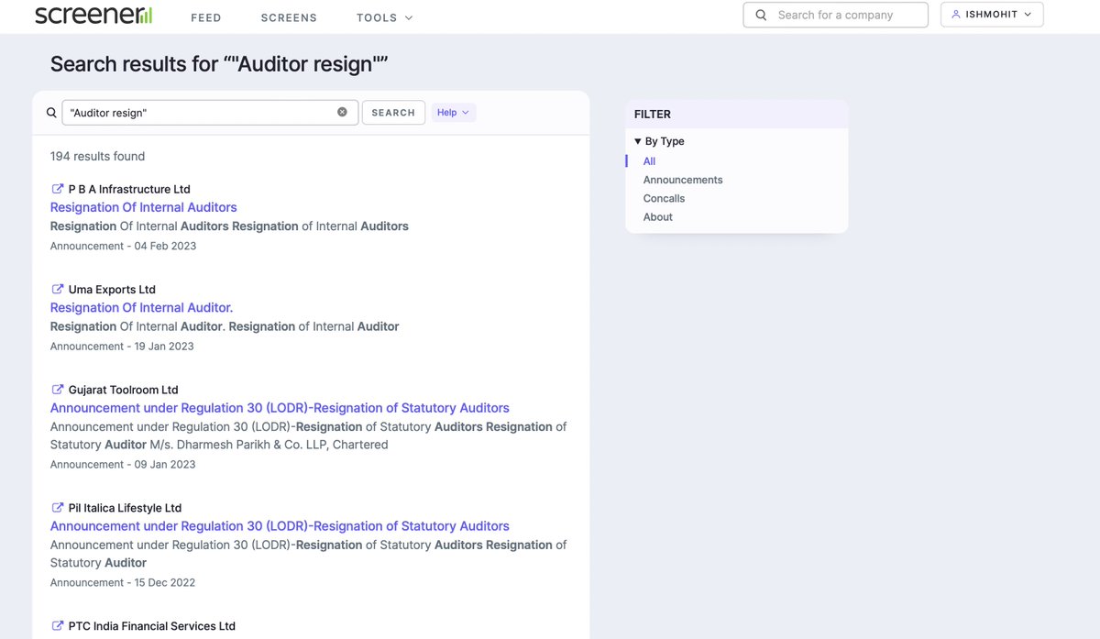Filter results by Announcements
This screenshot has width=1100, height=639.
click(683, 180)
